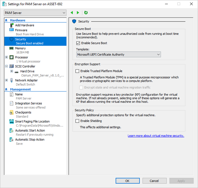Select Smart Paging File Location
The height and width of the screenshot is (188, 198).
pos(32,121)
